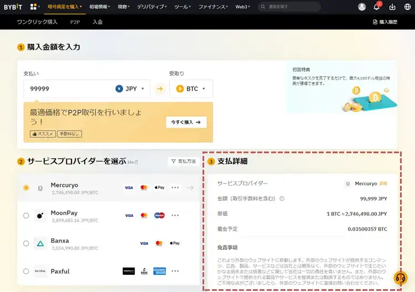Switch to P2P tab
Viewport: 415px width, 292px height.
(75, 22)
